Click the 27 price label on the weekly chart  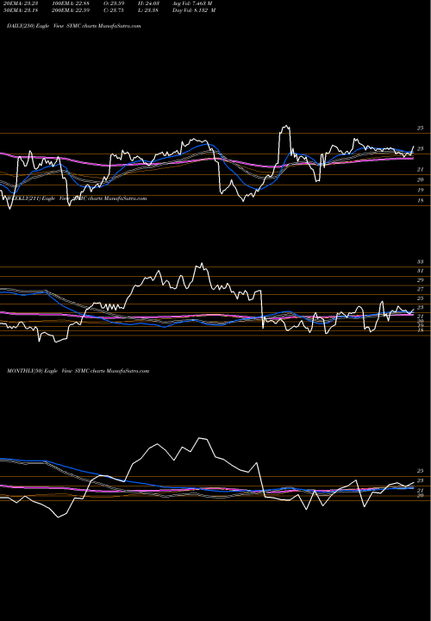421,289
